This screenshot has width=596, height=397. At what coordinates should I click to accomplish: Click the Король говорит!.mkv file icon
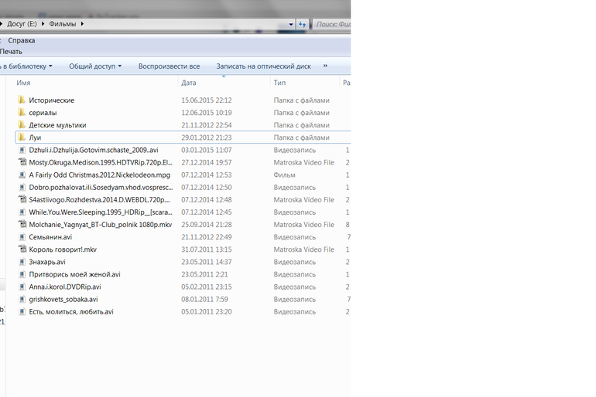coord(22,249)
